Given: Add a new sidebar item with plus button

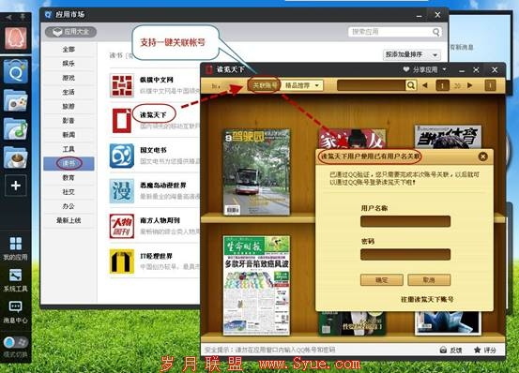Looking at the screenshot, I should pos(16,186).
